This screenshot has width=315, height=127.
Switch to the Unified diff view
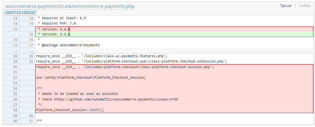point(304,6)
